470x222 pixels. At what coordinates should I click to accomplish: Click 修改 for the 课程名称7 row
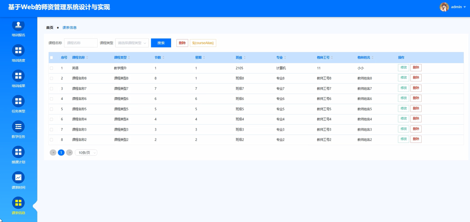pyautogui.click(x=404, y=88)
